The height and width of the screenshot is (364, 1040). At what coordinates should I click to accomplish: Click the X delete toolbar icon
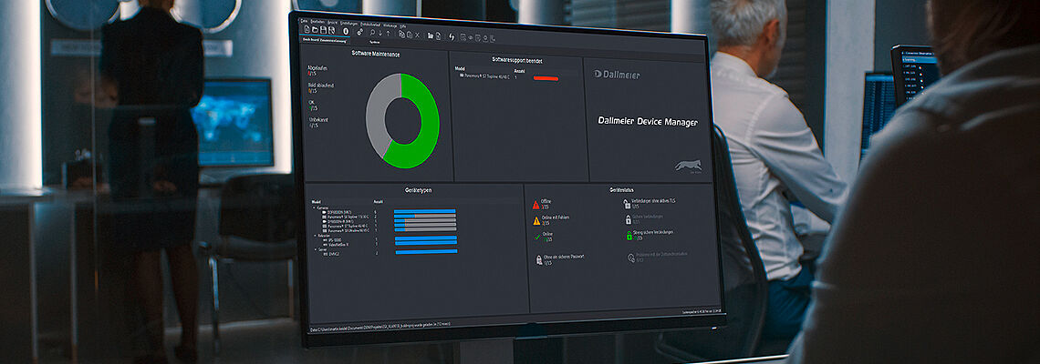click(417, 35)
